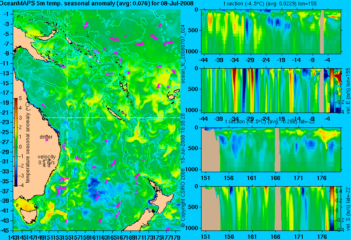Image resolution: width=351 pixels, height=240 pixels.
Task: Click the '5' tick on the temperature color bar
Action: [x=20, y=98]
